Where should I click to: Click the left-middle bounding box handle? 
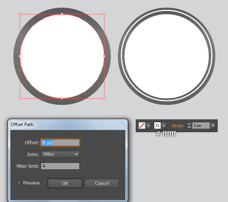[20, 56]
